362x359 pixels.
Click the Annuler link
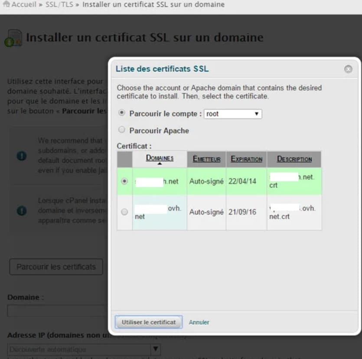tap(199, 322)
